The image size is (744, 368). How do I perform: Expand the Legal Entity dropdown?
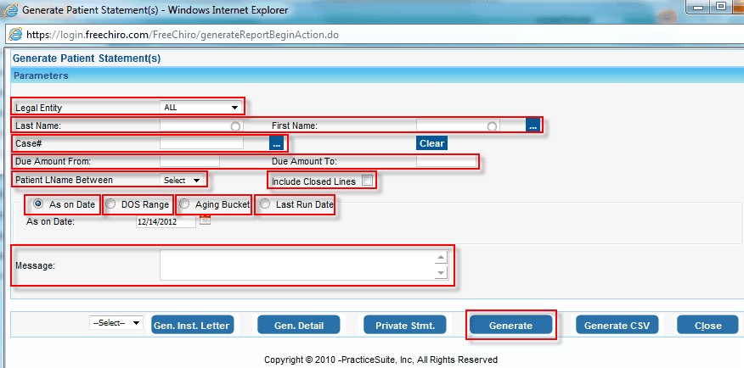click(x=200, y=108)
